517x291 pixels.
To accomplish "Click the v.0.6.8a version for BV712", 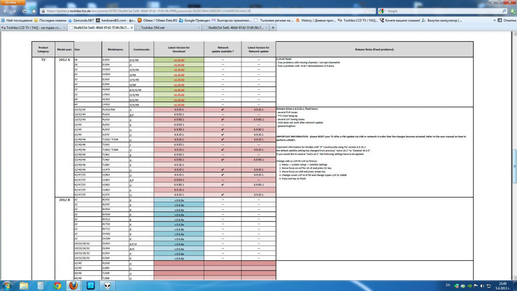I will 179,229.
